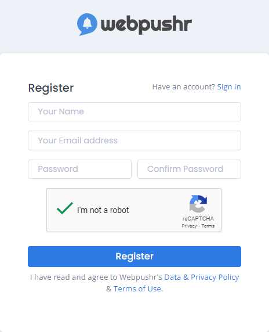Open the Data & Privacy Policy link
Screen dimensions: 269x332
(x=202, y=277)
